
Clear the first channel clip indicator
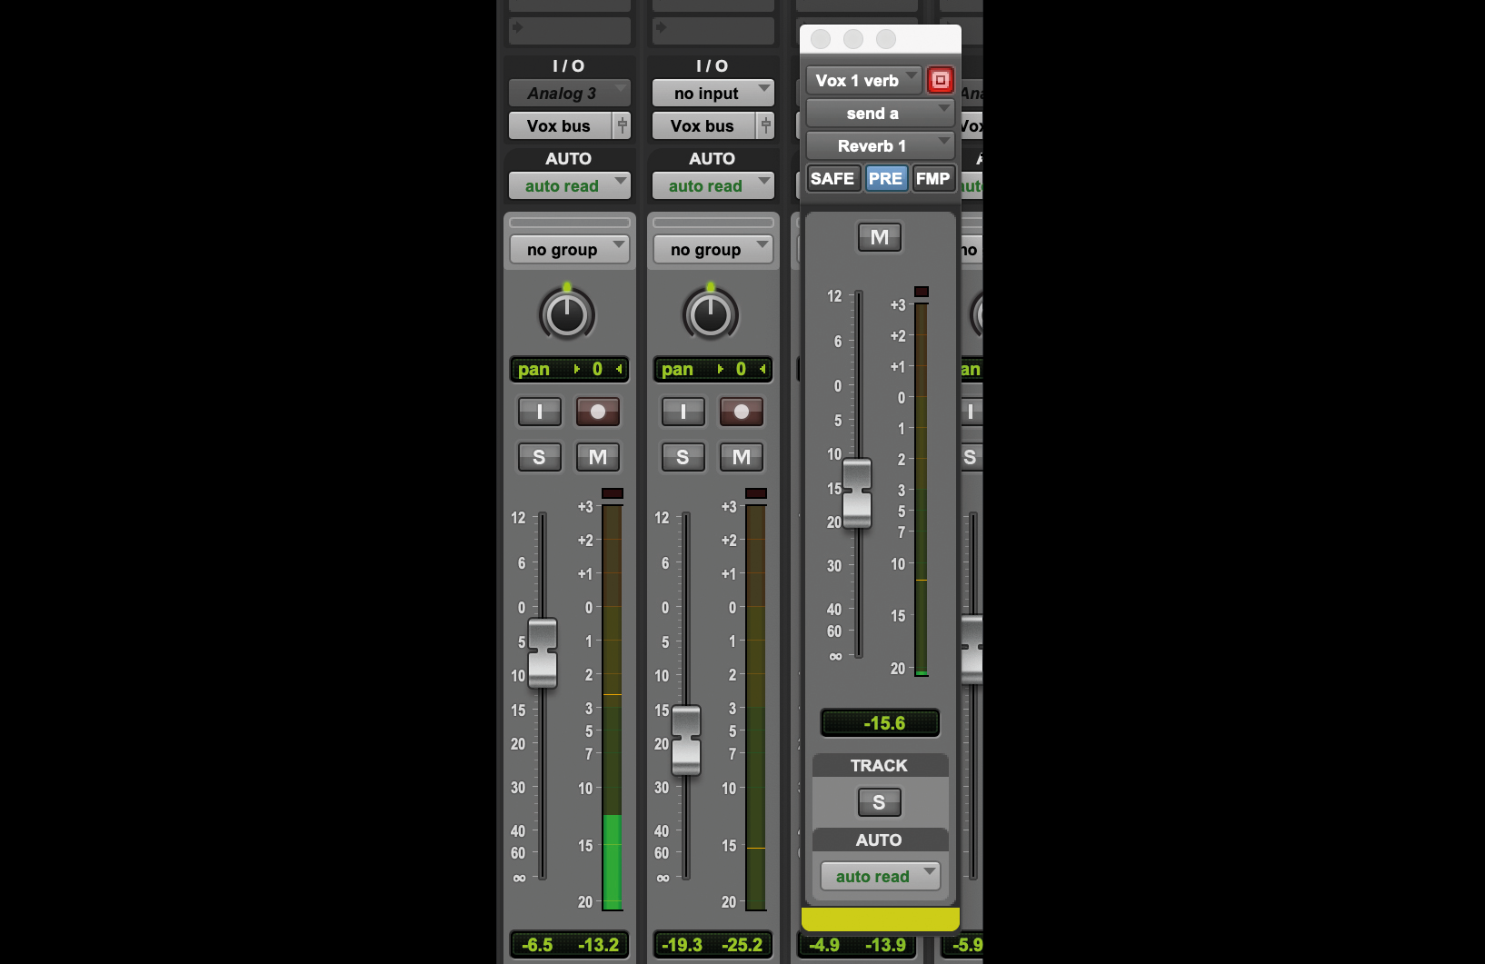click(x=613, y=493)
